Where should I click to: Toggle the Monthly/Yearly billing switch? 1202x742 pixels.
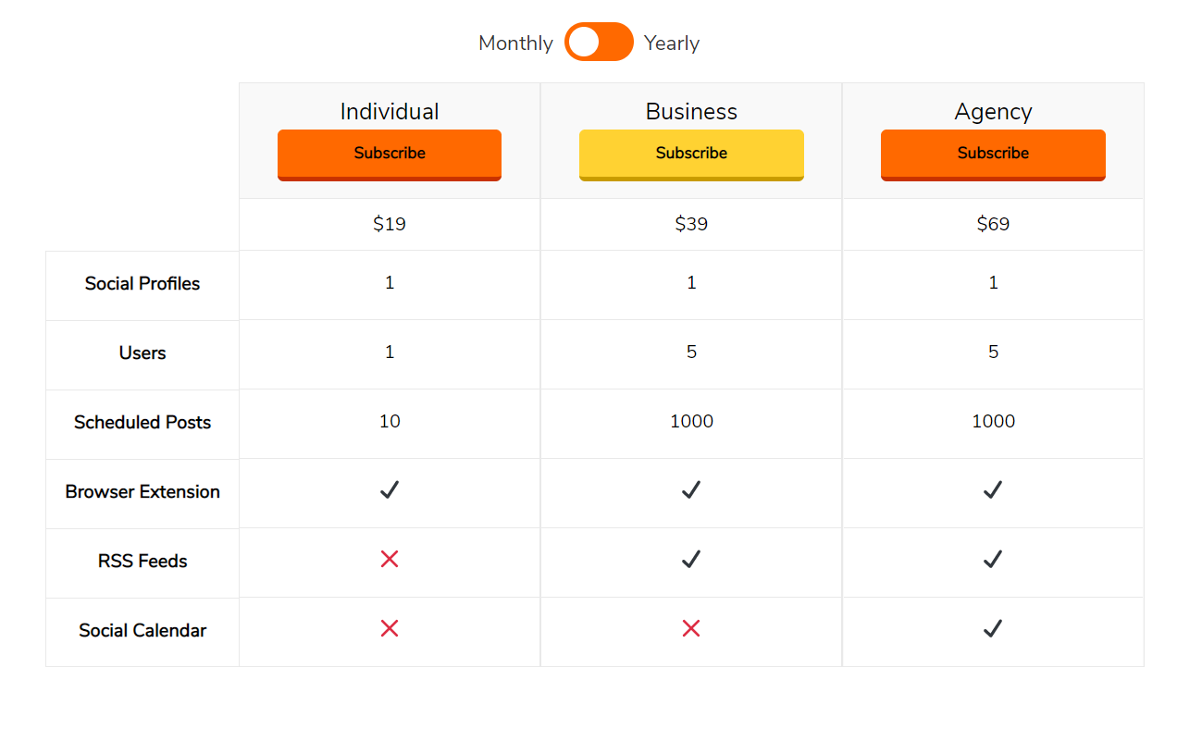[599, 43]
